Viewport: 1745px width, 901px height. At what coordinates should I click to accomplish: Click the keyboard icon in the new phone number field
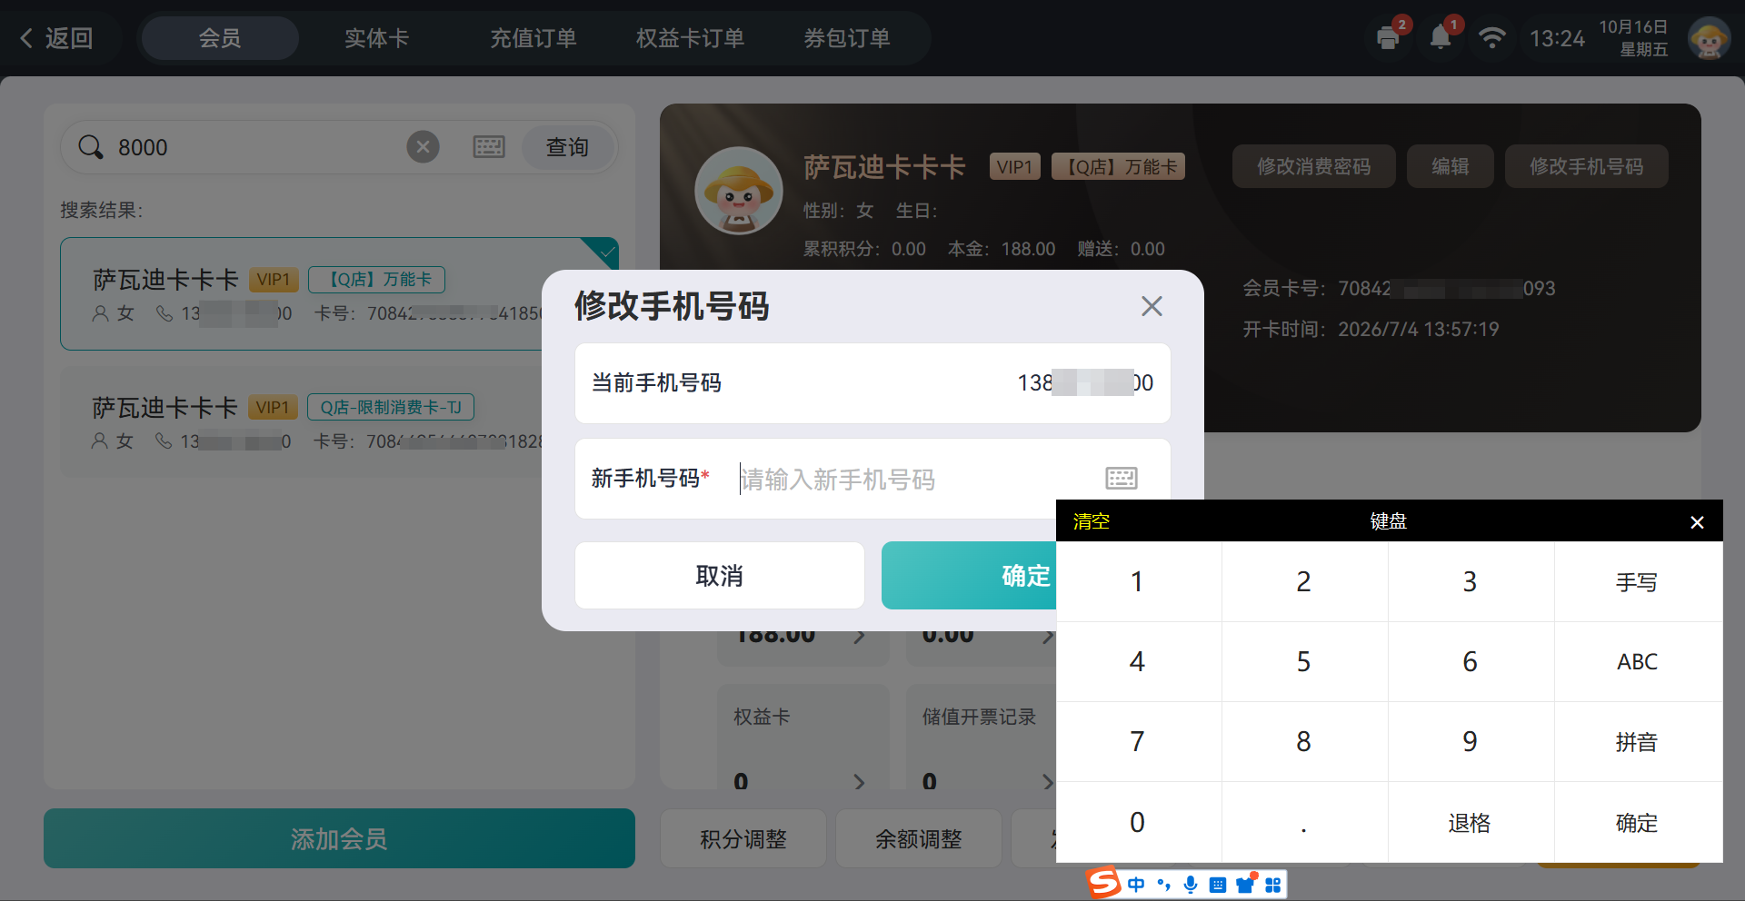pos(1122,478)
